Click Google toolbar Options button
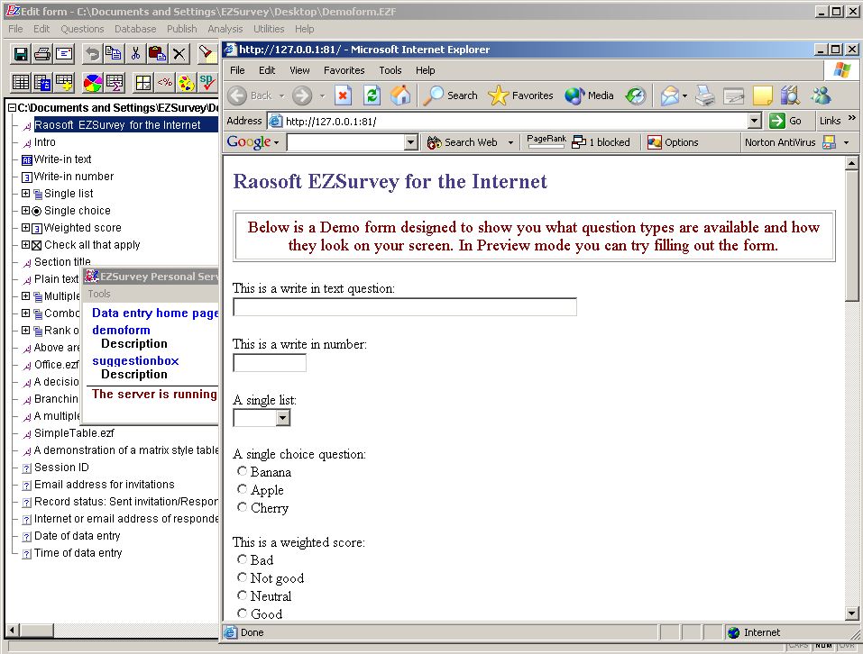Screen dimensions: 863x654 (673, 142)
